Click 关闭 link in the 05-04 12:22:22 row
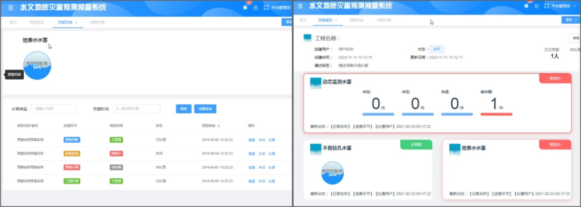Viewport: 581px width, 207px height. pyautogui.click(x=261, y=154)
